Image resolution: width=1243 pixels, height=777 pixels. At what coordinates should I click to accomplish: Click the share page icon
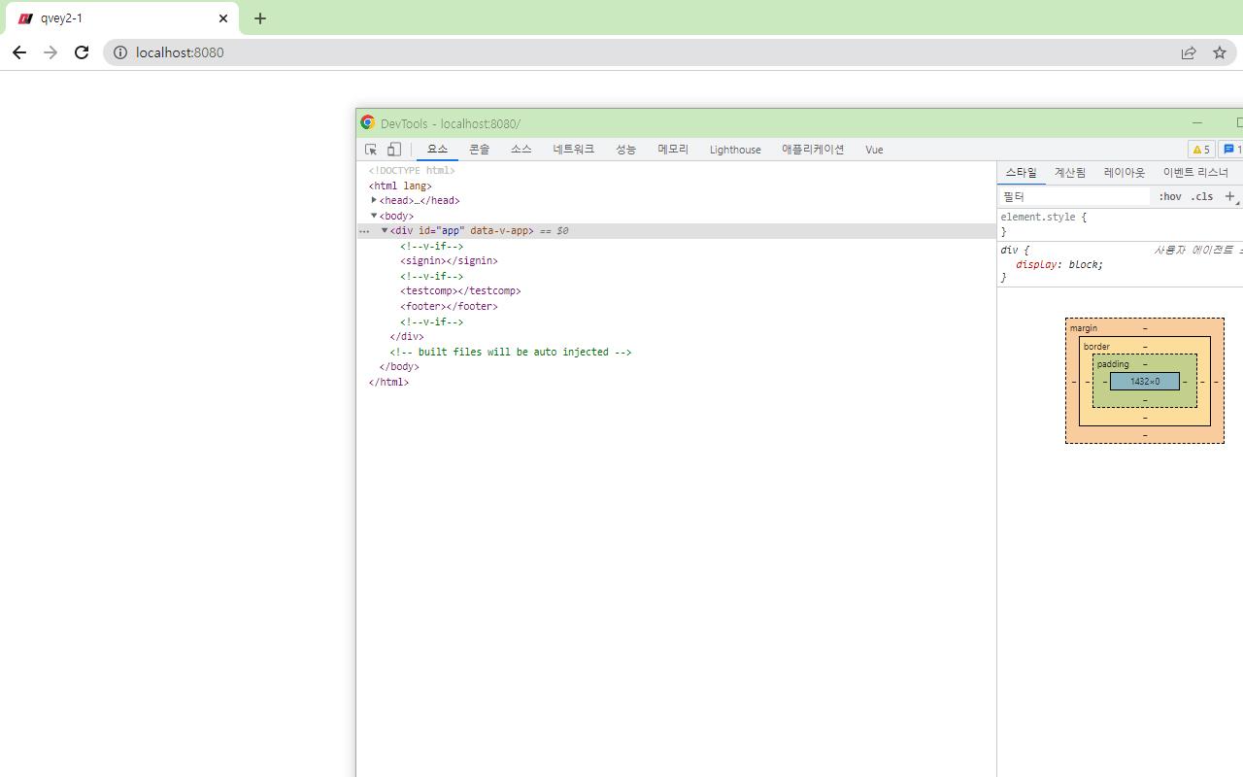(x=1189, y=52)
